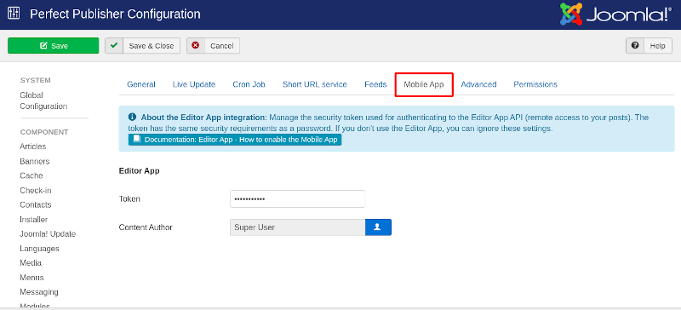Click the Editor App section heading

pyautogui.click(x=140, y=171)
